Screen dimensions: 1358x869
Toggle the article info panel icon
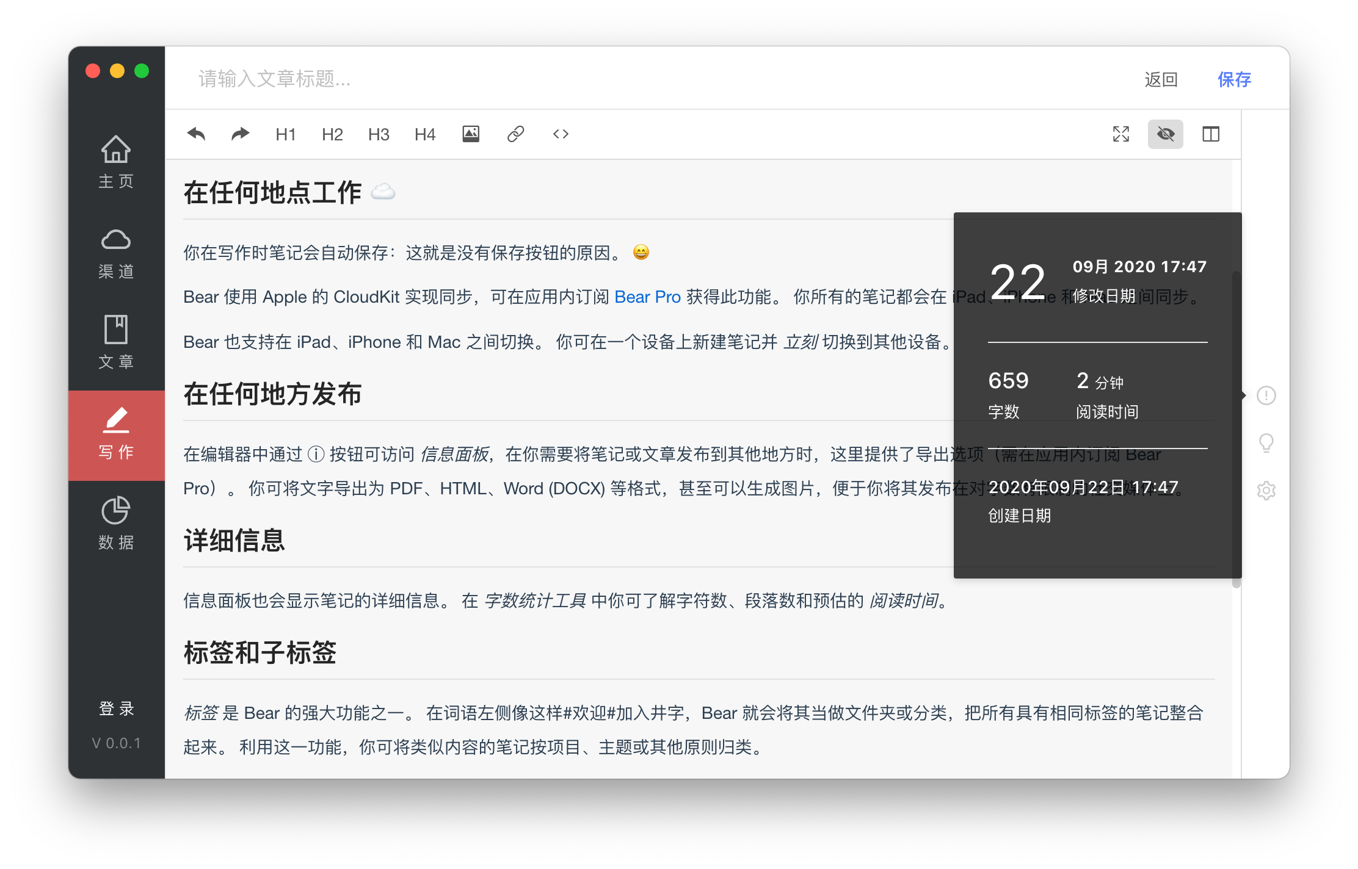(x=1266, y=395)
